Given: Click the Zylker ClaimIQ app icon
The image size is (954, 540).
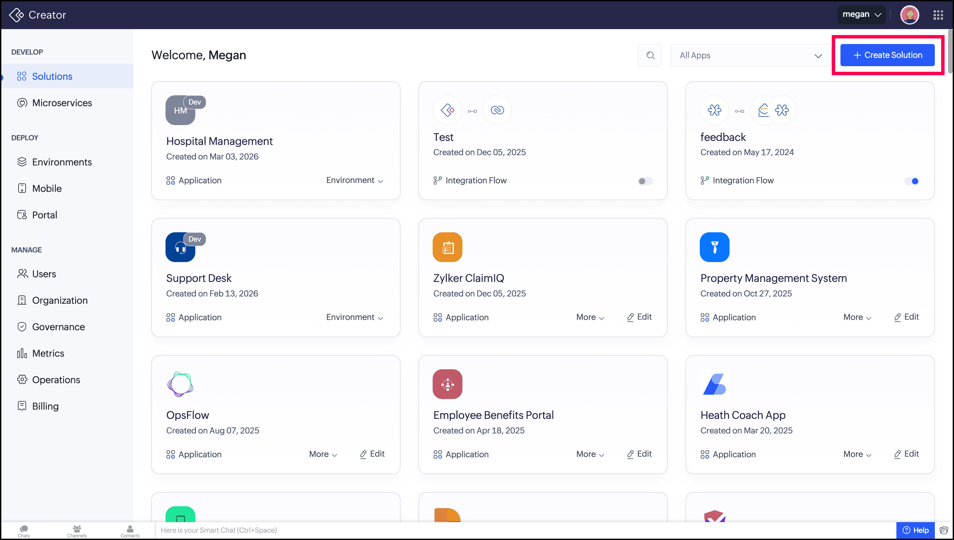Looking at the screenshot, I should 447,247.
